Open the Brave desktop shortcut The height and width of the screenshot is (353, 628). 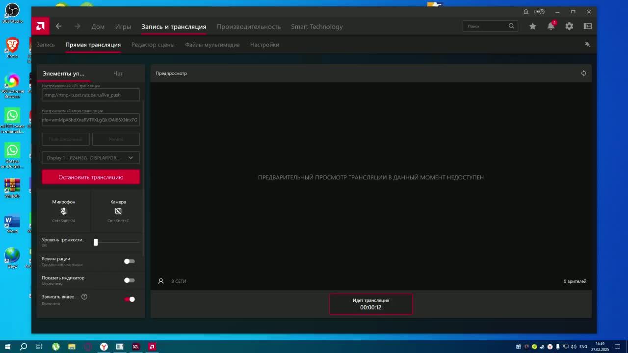click(12, 48)
